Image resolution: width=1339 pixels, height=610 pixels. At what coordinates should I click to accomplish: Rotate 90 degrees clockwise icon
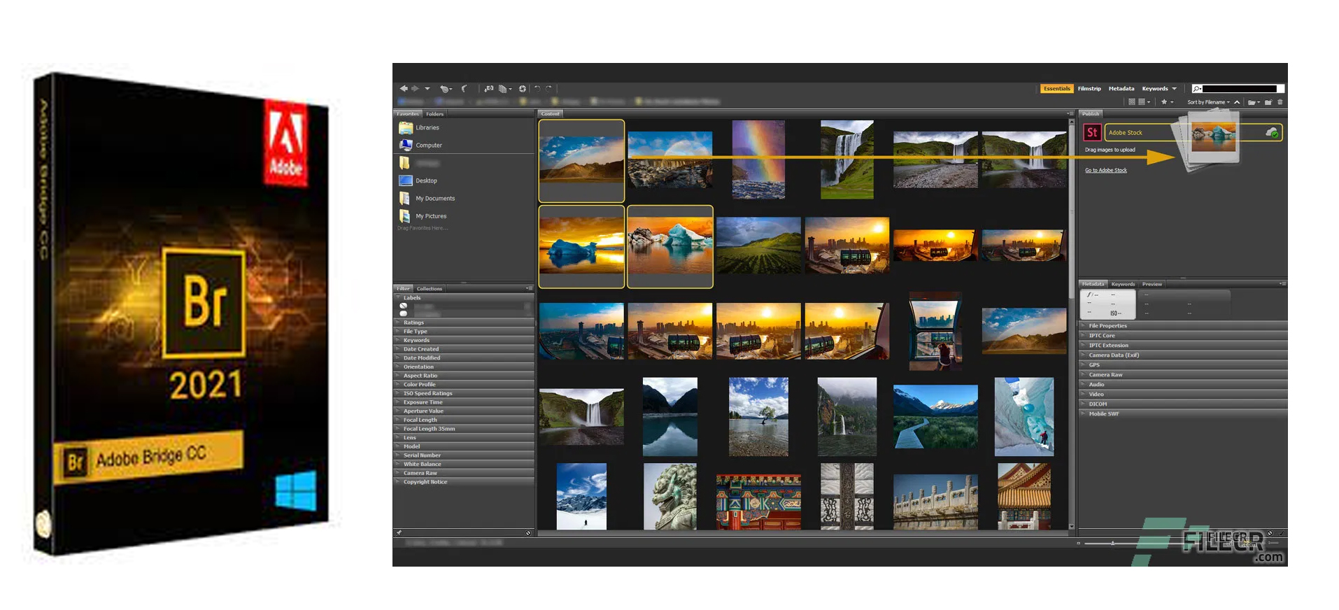coord(548,89)
